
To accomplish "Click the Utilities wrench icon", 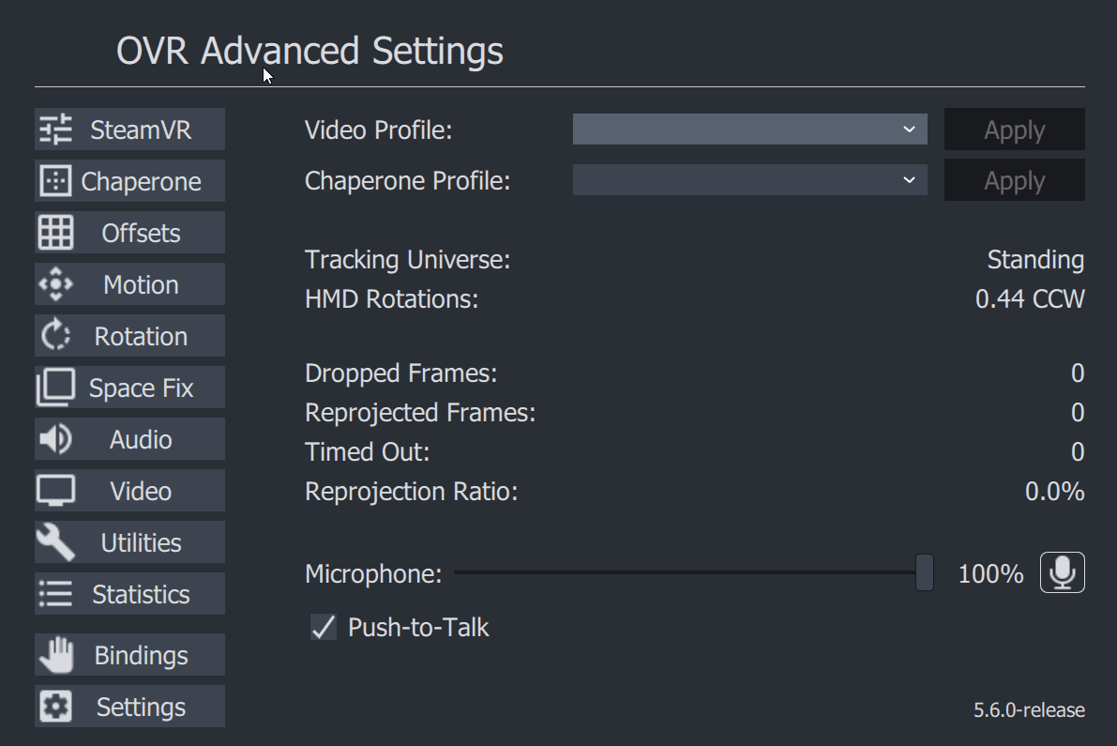I will tap(55, 542).
